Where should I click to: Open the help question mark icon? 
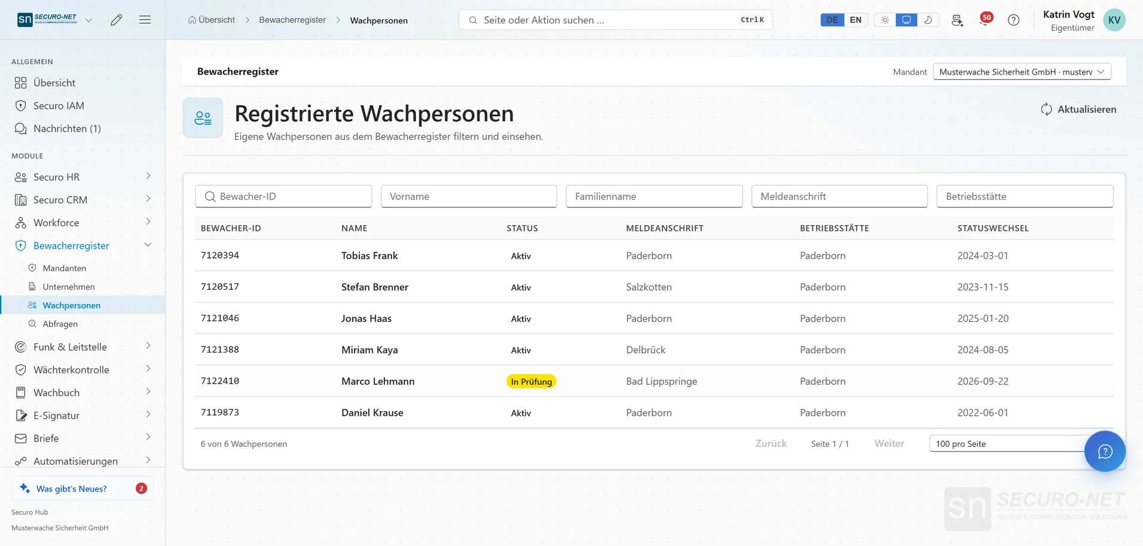(x=1014, y=20)
